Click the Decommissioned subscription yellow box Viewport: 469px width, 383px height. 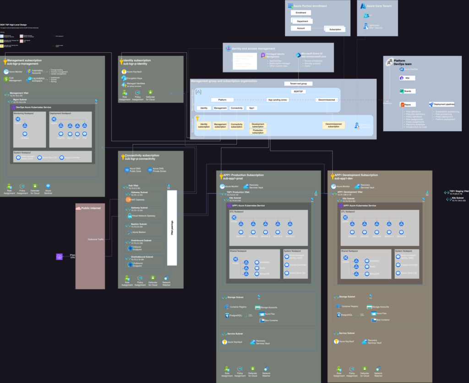click(x=333, y=125)
